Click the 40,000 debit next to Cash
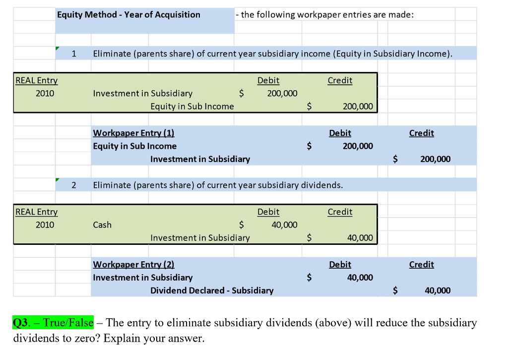 click(284, 225)
